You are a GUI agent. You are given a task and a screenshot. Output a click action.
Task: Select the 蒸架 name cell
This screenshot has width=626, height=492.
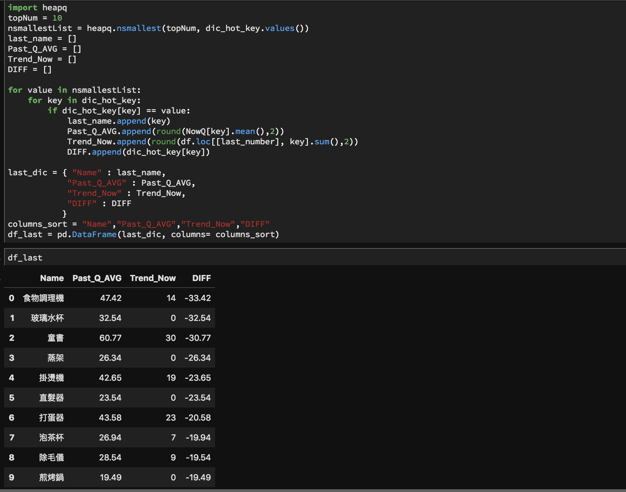(x=56, y=358)
